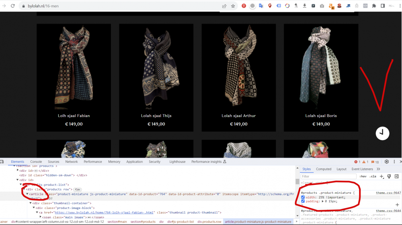Open the Network tab
This screenshot has width=402, height=225.
point(72,162)
